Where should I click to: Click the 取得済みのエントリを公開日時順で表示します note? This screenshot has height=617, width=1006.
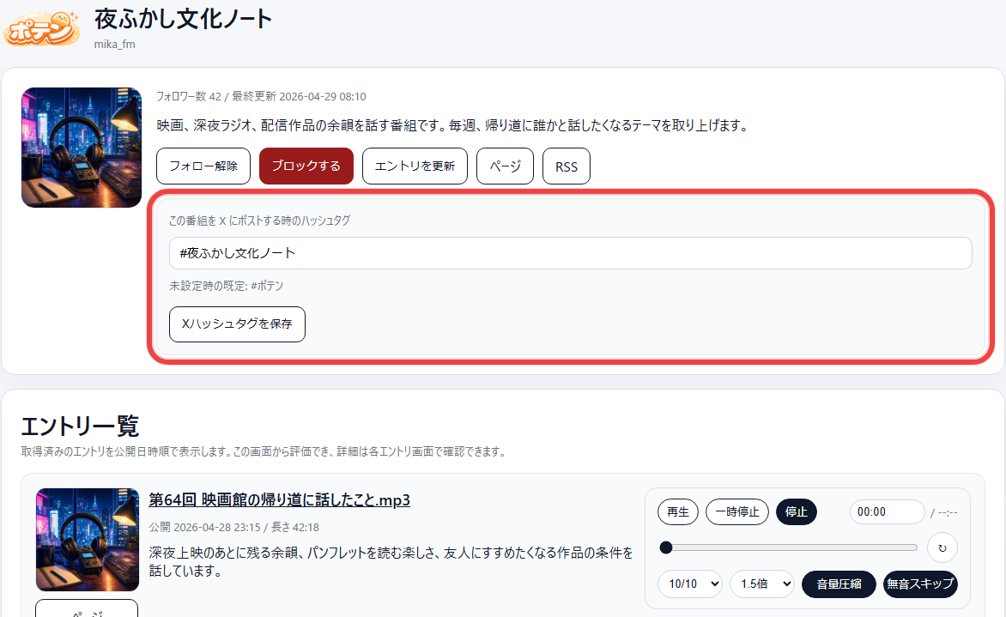tap(265, 451)
